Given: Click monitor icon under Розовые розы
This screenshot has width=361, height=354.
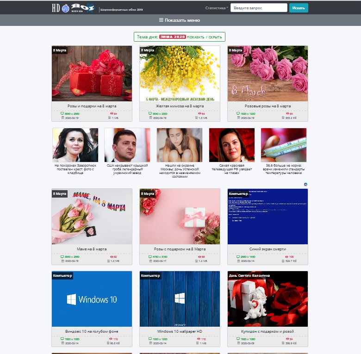Looking at the screenshot, I should [238, 113].
